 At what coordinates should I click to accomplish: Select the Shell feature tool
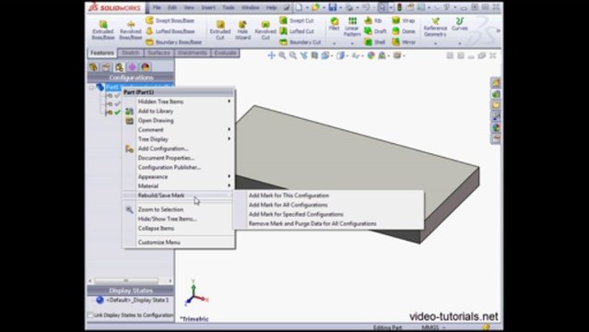tap(375, 42)
